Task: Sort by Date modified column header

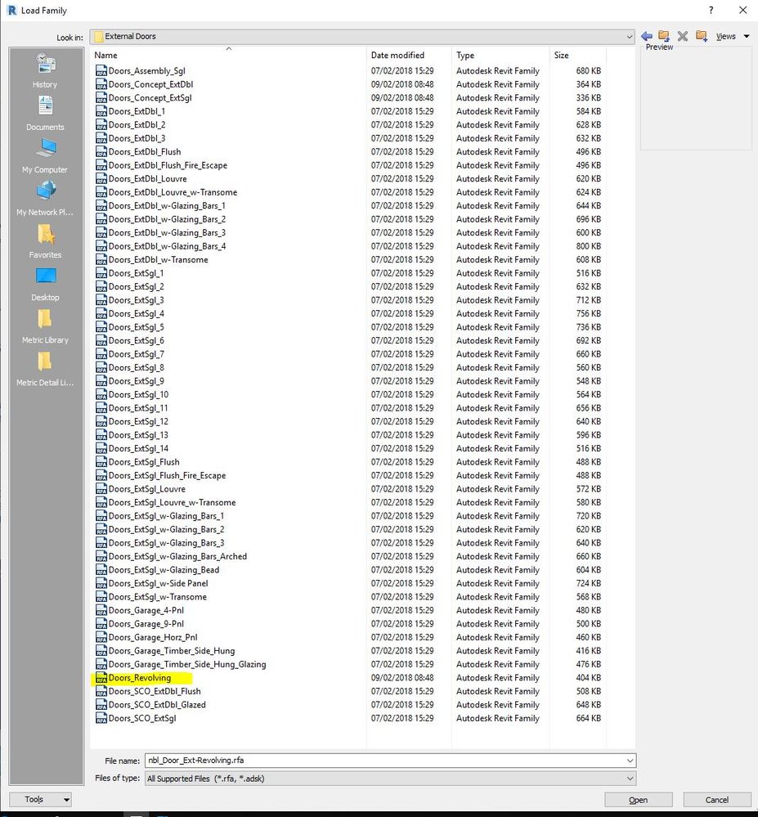Action: (409, 55)
